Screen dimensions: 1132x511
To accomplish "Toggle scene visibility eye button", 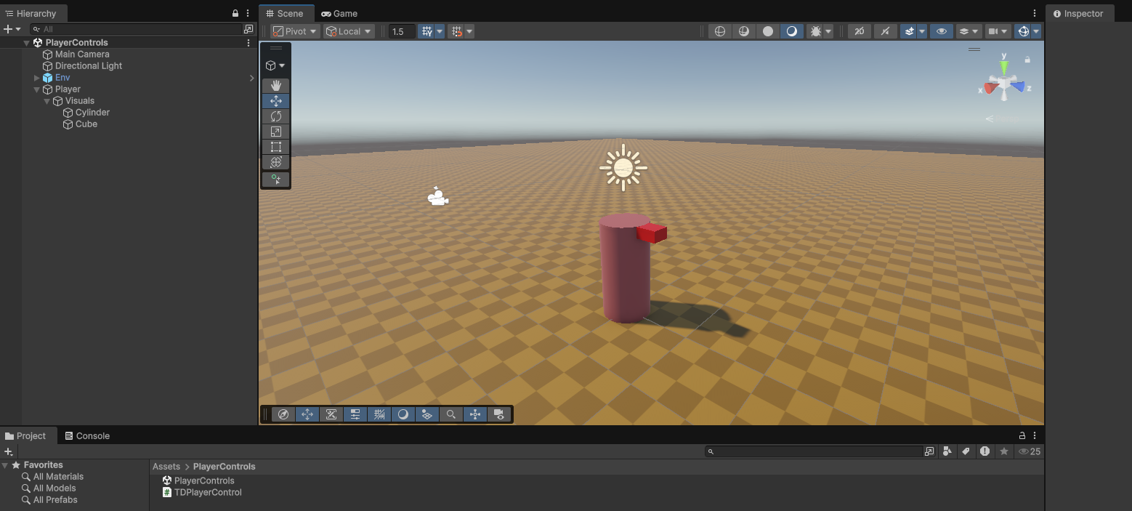I will click(x=941, y=31).
